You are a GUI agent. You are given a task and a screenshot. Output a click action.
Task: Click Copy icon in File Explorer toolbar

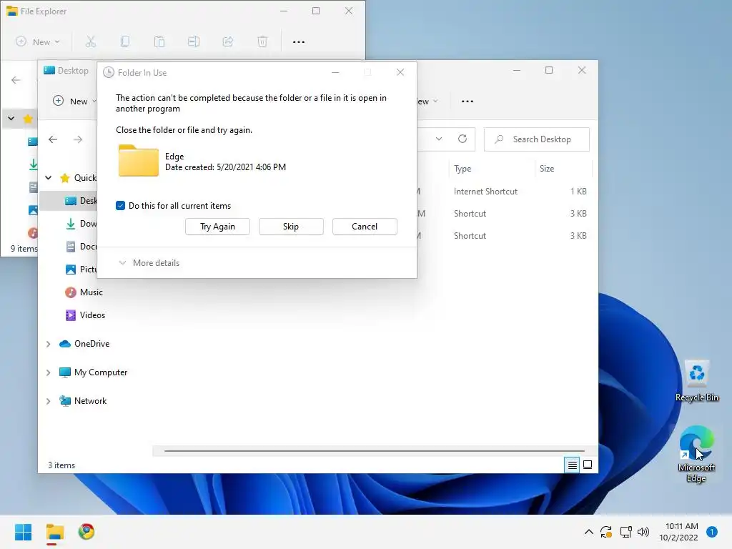(124, 41)
